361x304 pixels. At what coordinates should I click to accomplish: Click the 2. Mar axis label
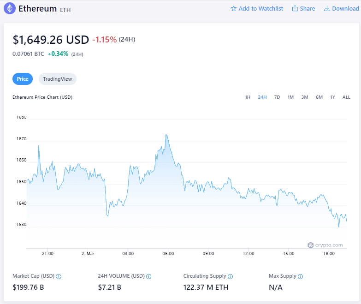pyautogui.click(x=88, y=254)
